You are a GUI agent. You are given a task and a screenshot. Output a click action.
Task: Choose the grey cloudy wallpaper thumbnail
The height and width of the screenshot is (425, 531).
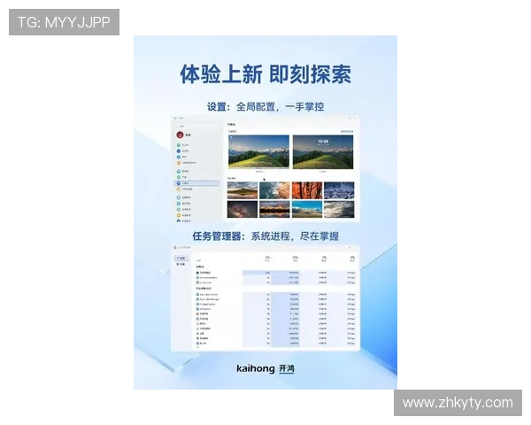point(339,209)
